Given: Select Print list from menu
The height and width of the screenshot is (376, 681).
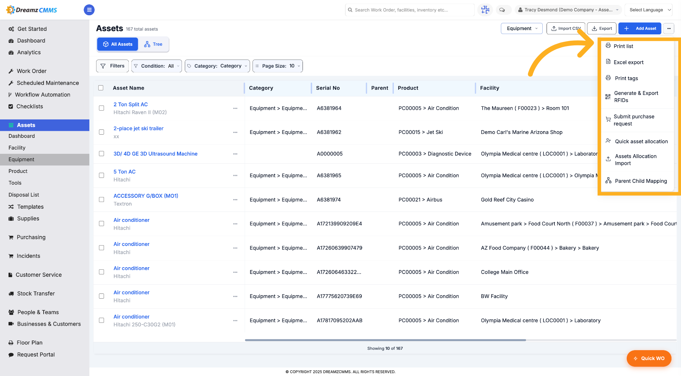Looking at the screenshot, I should pos(638,46).
